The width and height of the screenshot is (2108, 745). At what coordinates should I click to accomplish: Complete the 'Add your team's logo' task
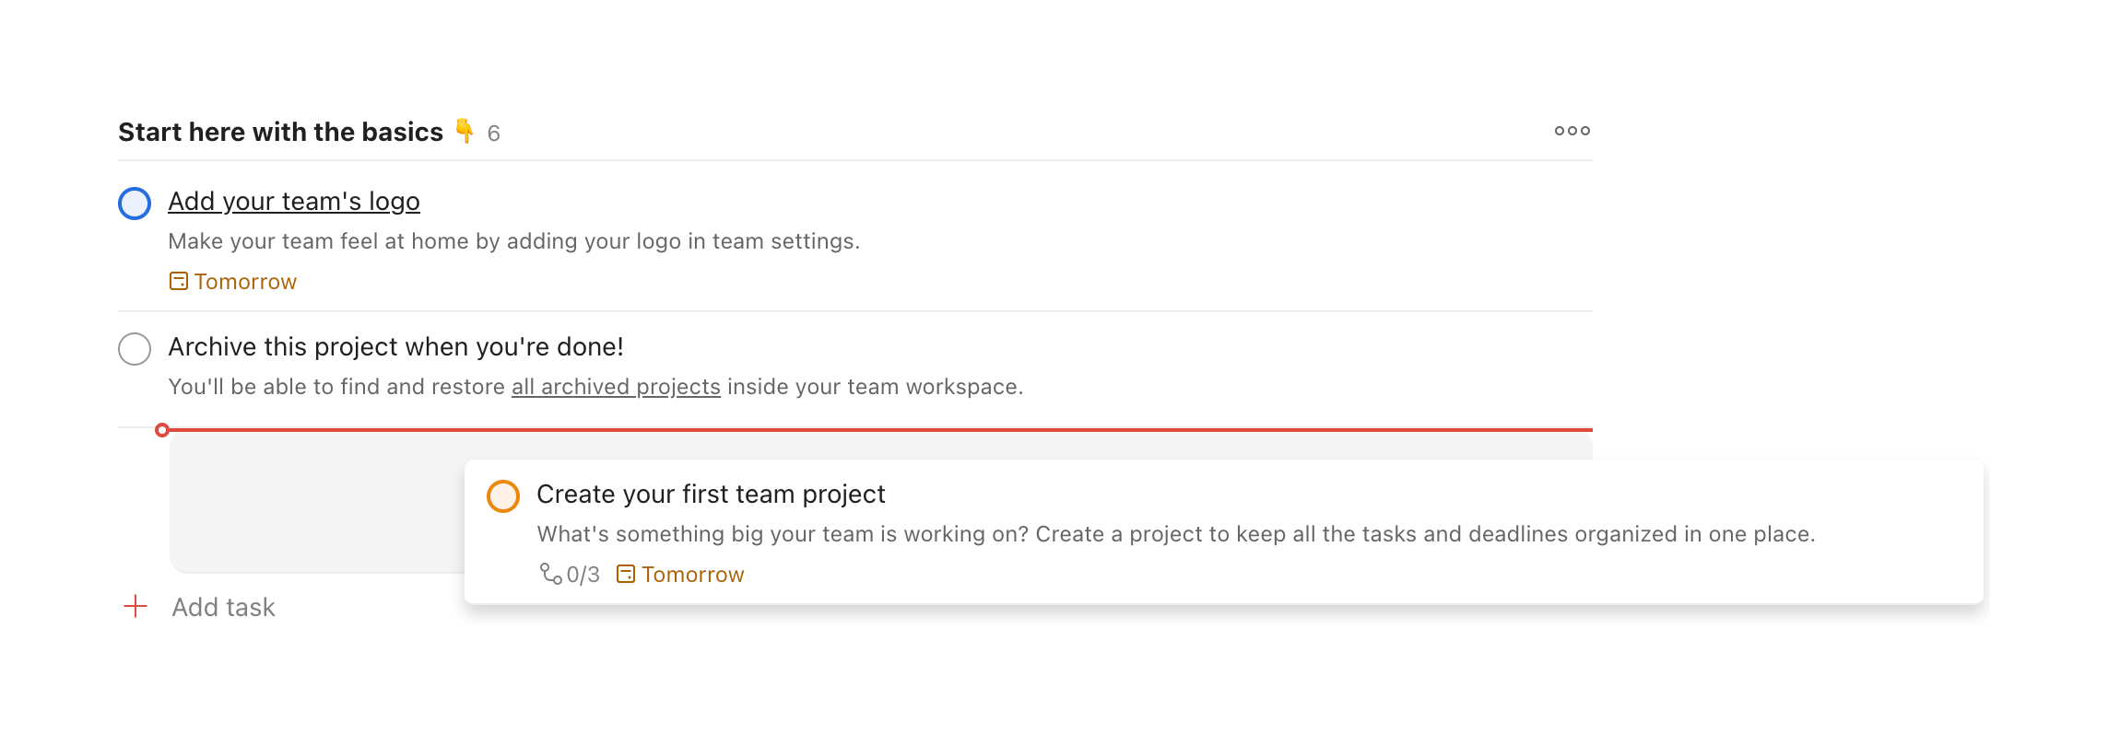(135, 204)
